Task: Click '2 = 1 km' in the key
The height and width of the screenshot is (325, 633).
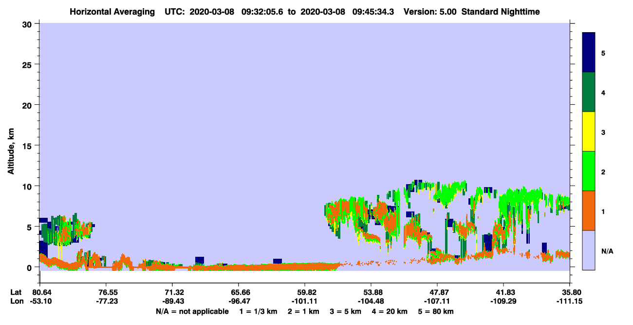Action: [x=304, y=311]
